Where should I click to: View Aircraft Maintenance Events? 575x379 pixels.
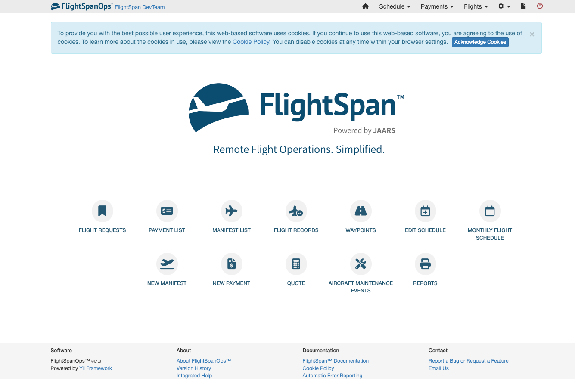click(x=361, y=264)
